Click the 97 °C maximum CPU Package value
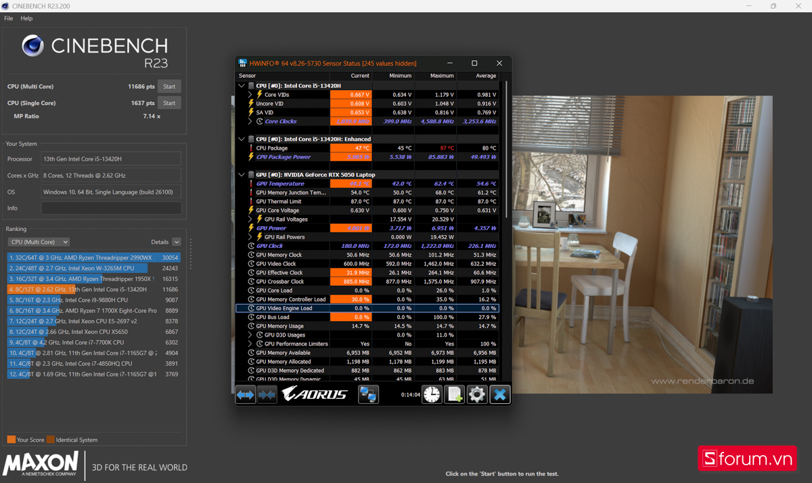Viewport: 812px width, 483px height. click(447, 148)
